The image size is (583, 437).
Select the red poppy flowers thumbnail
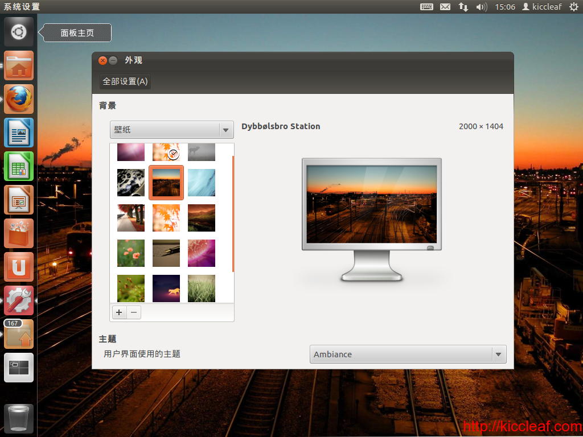[131, 253]
